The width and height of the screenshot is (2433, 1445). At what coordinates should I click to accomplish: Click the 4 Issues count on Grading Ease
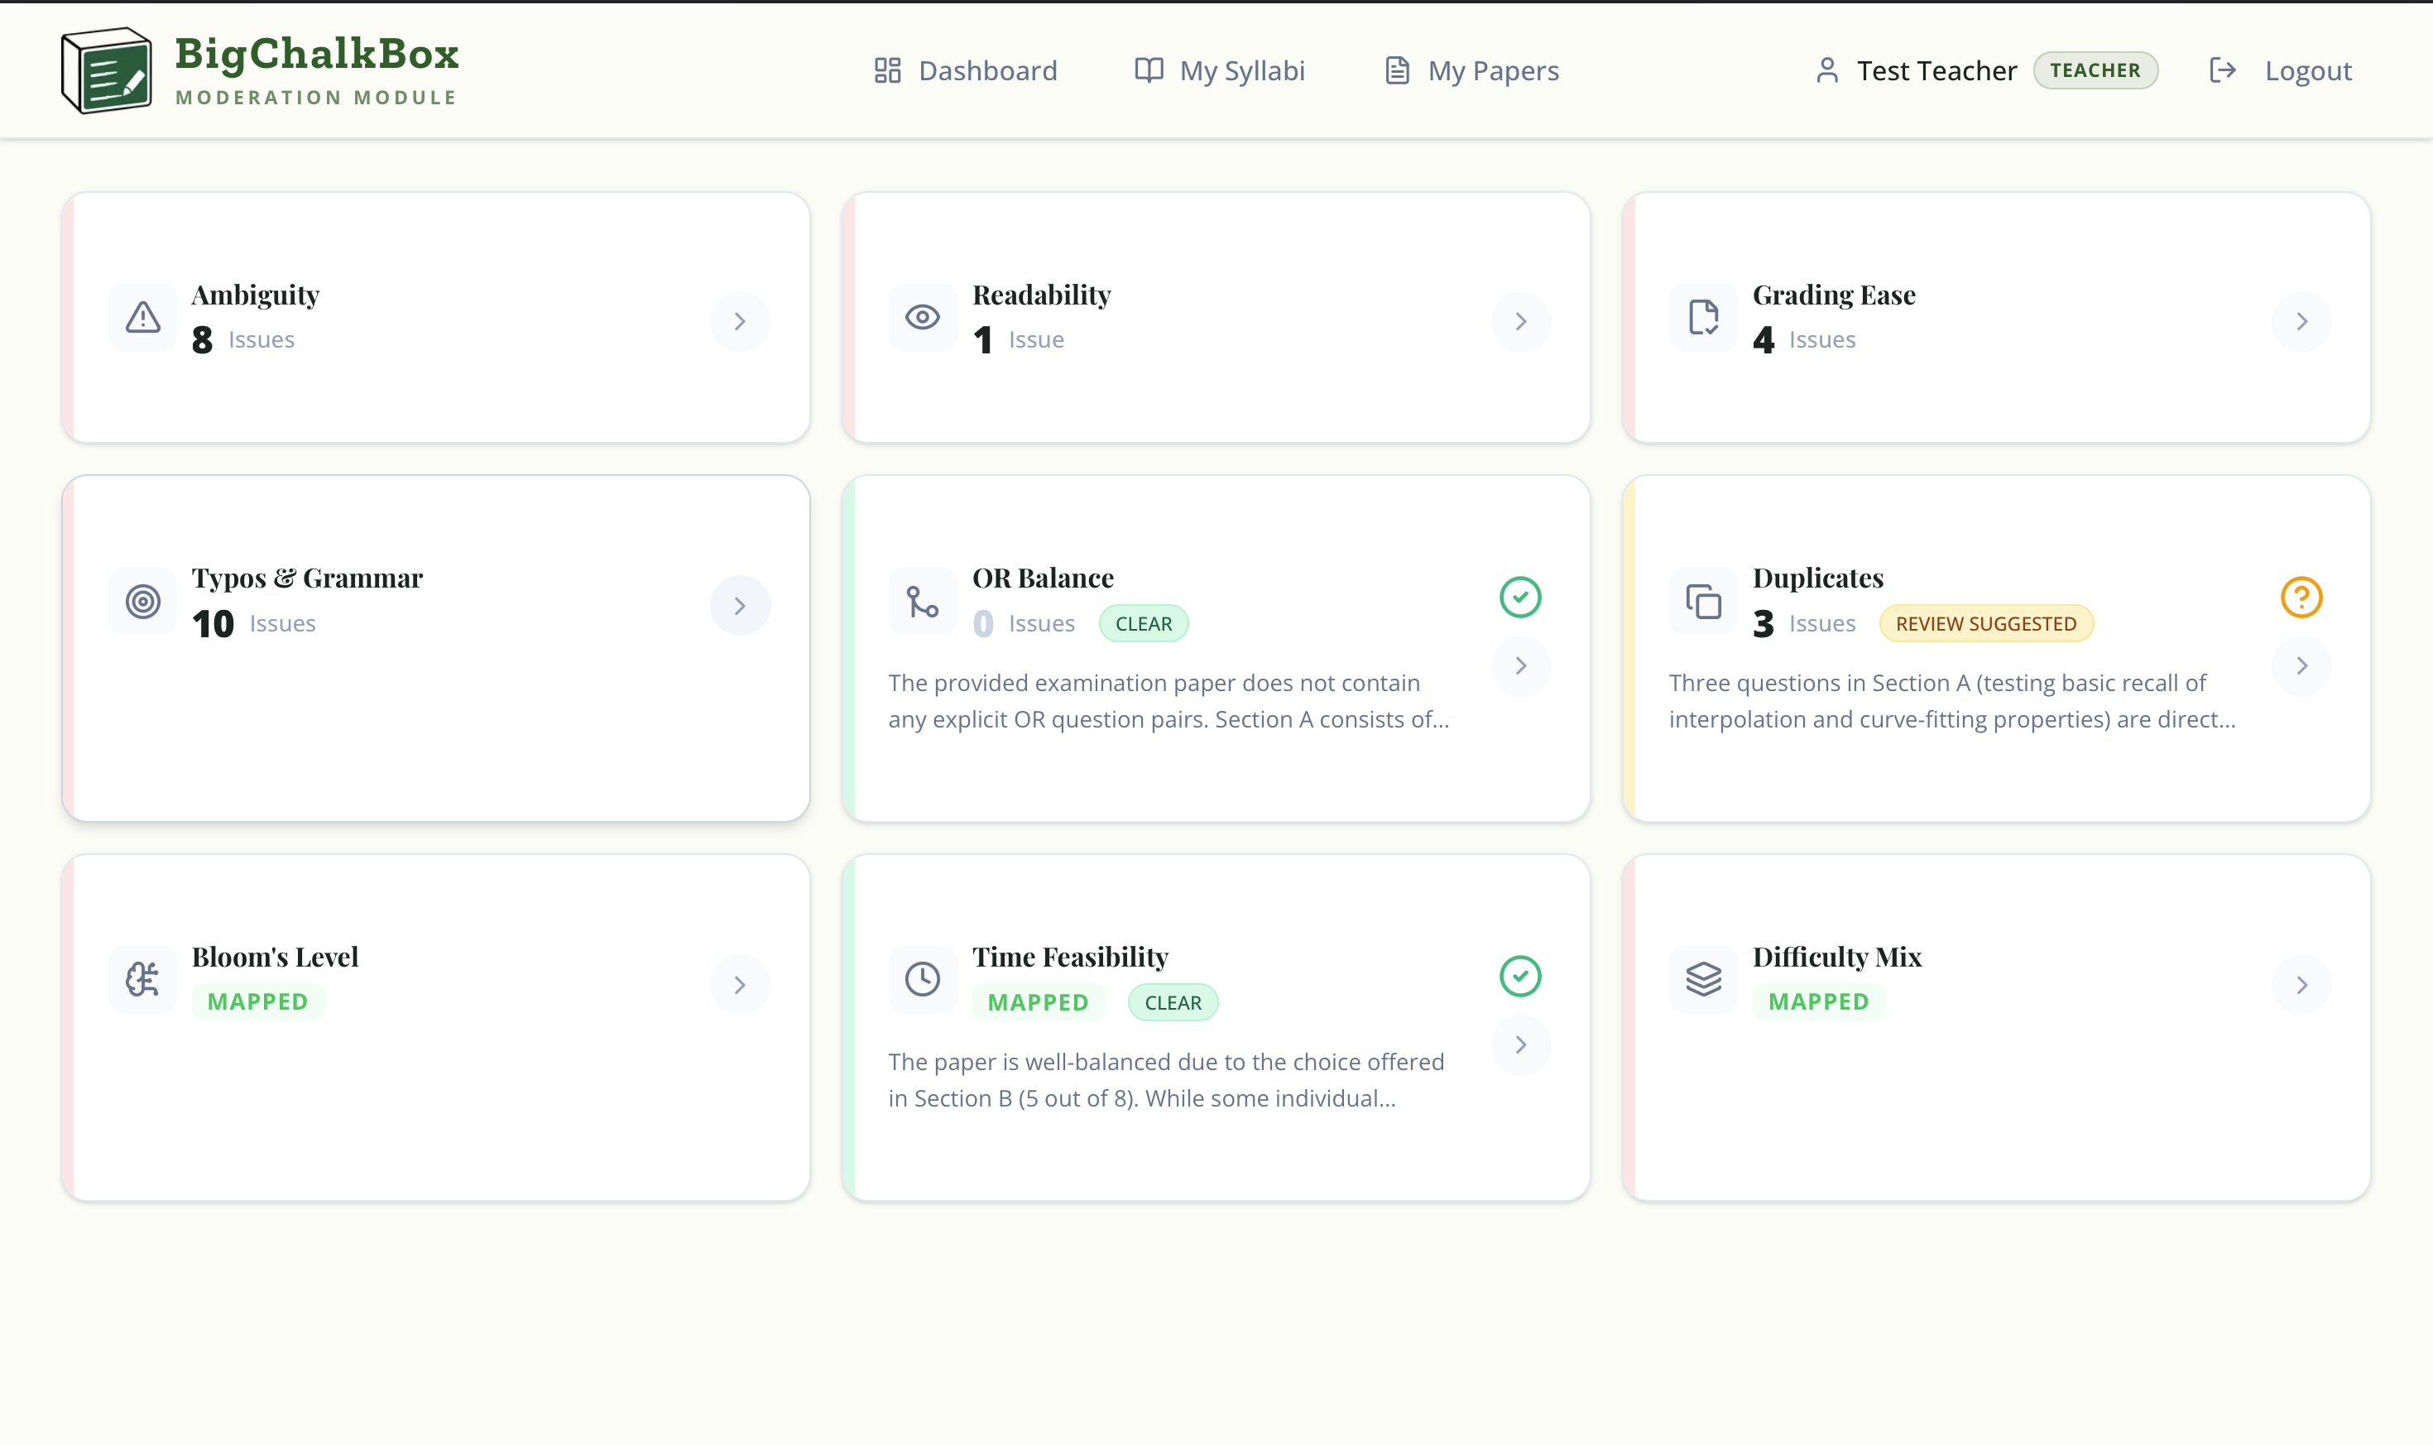click(x=1804, y=338)
